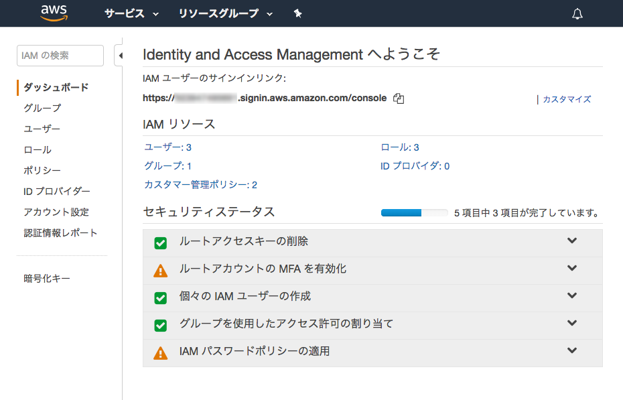Focus the IAM の検索 search field

click(60, 56)
